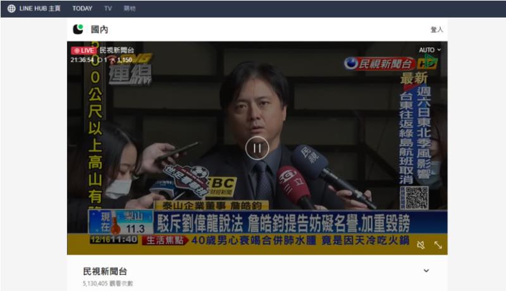Open the LINE HUB 主頁 link

point(40,9)
